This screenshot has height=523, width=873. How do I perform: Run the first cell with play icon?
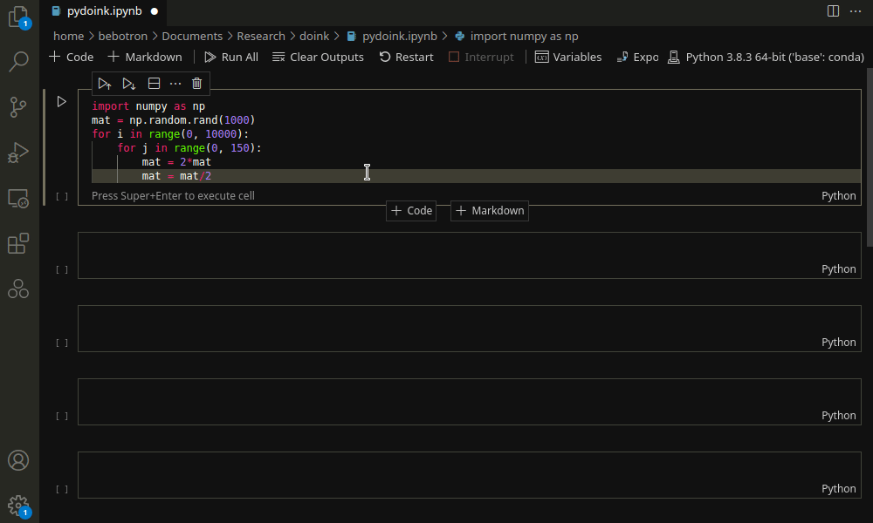(x=61, y=102)
